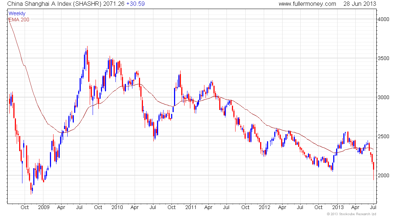Image resolution: width=398 pixels, height=217 pixels.
Task: Click the 2009 year label on time axis
Action: [x=44, y=207]
